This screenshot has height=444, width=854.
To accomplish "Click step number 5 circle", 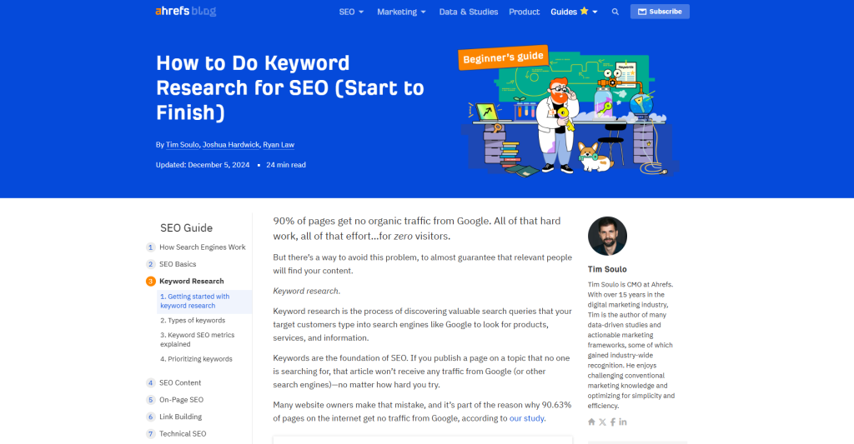I will tap(151, 400).
